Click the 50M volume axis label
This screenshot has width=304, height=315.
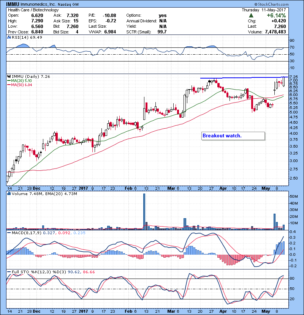coord(293,197)
